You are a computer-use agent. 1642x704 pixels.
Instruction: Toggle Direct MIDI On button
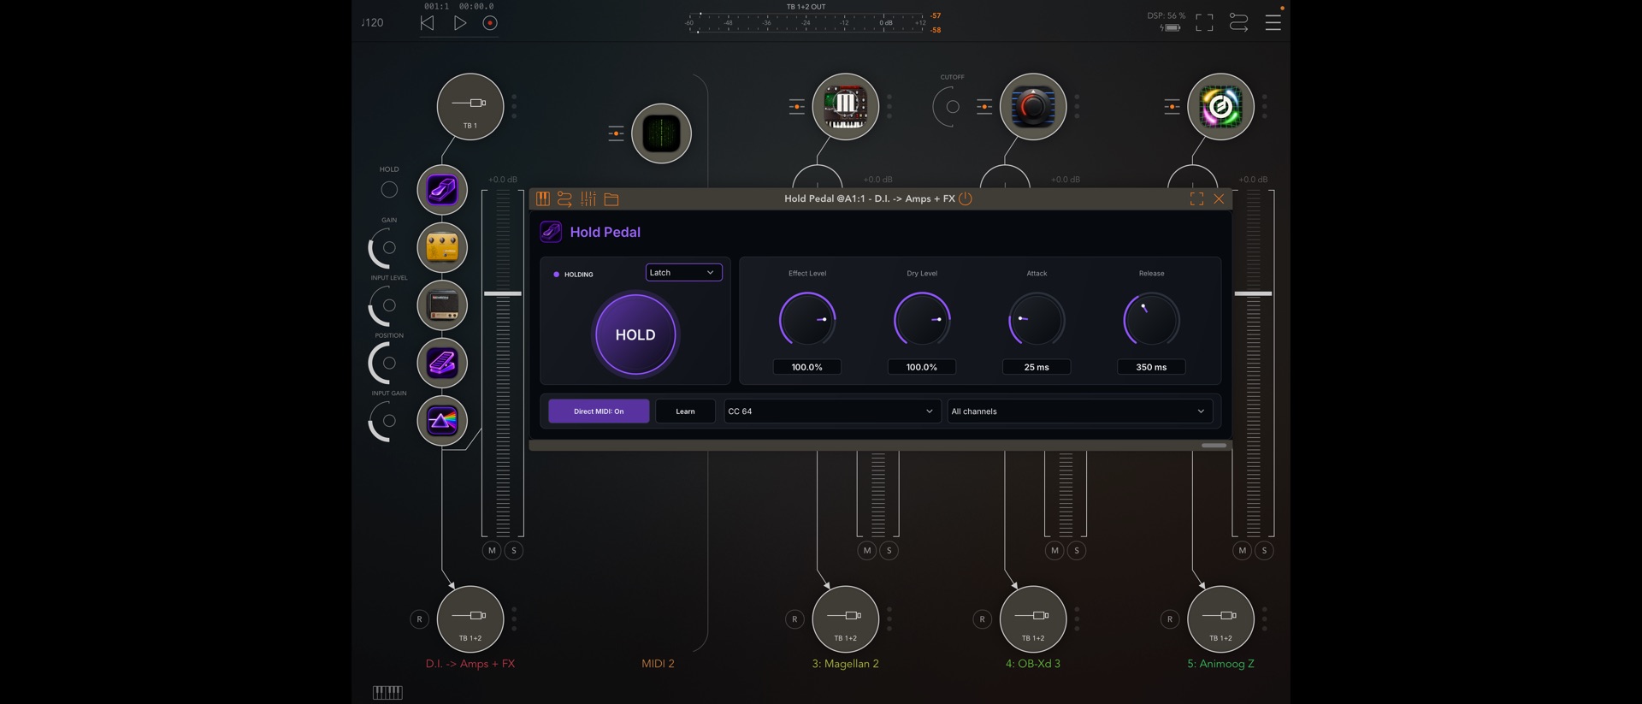pos(599,411)
